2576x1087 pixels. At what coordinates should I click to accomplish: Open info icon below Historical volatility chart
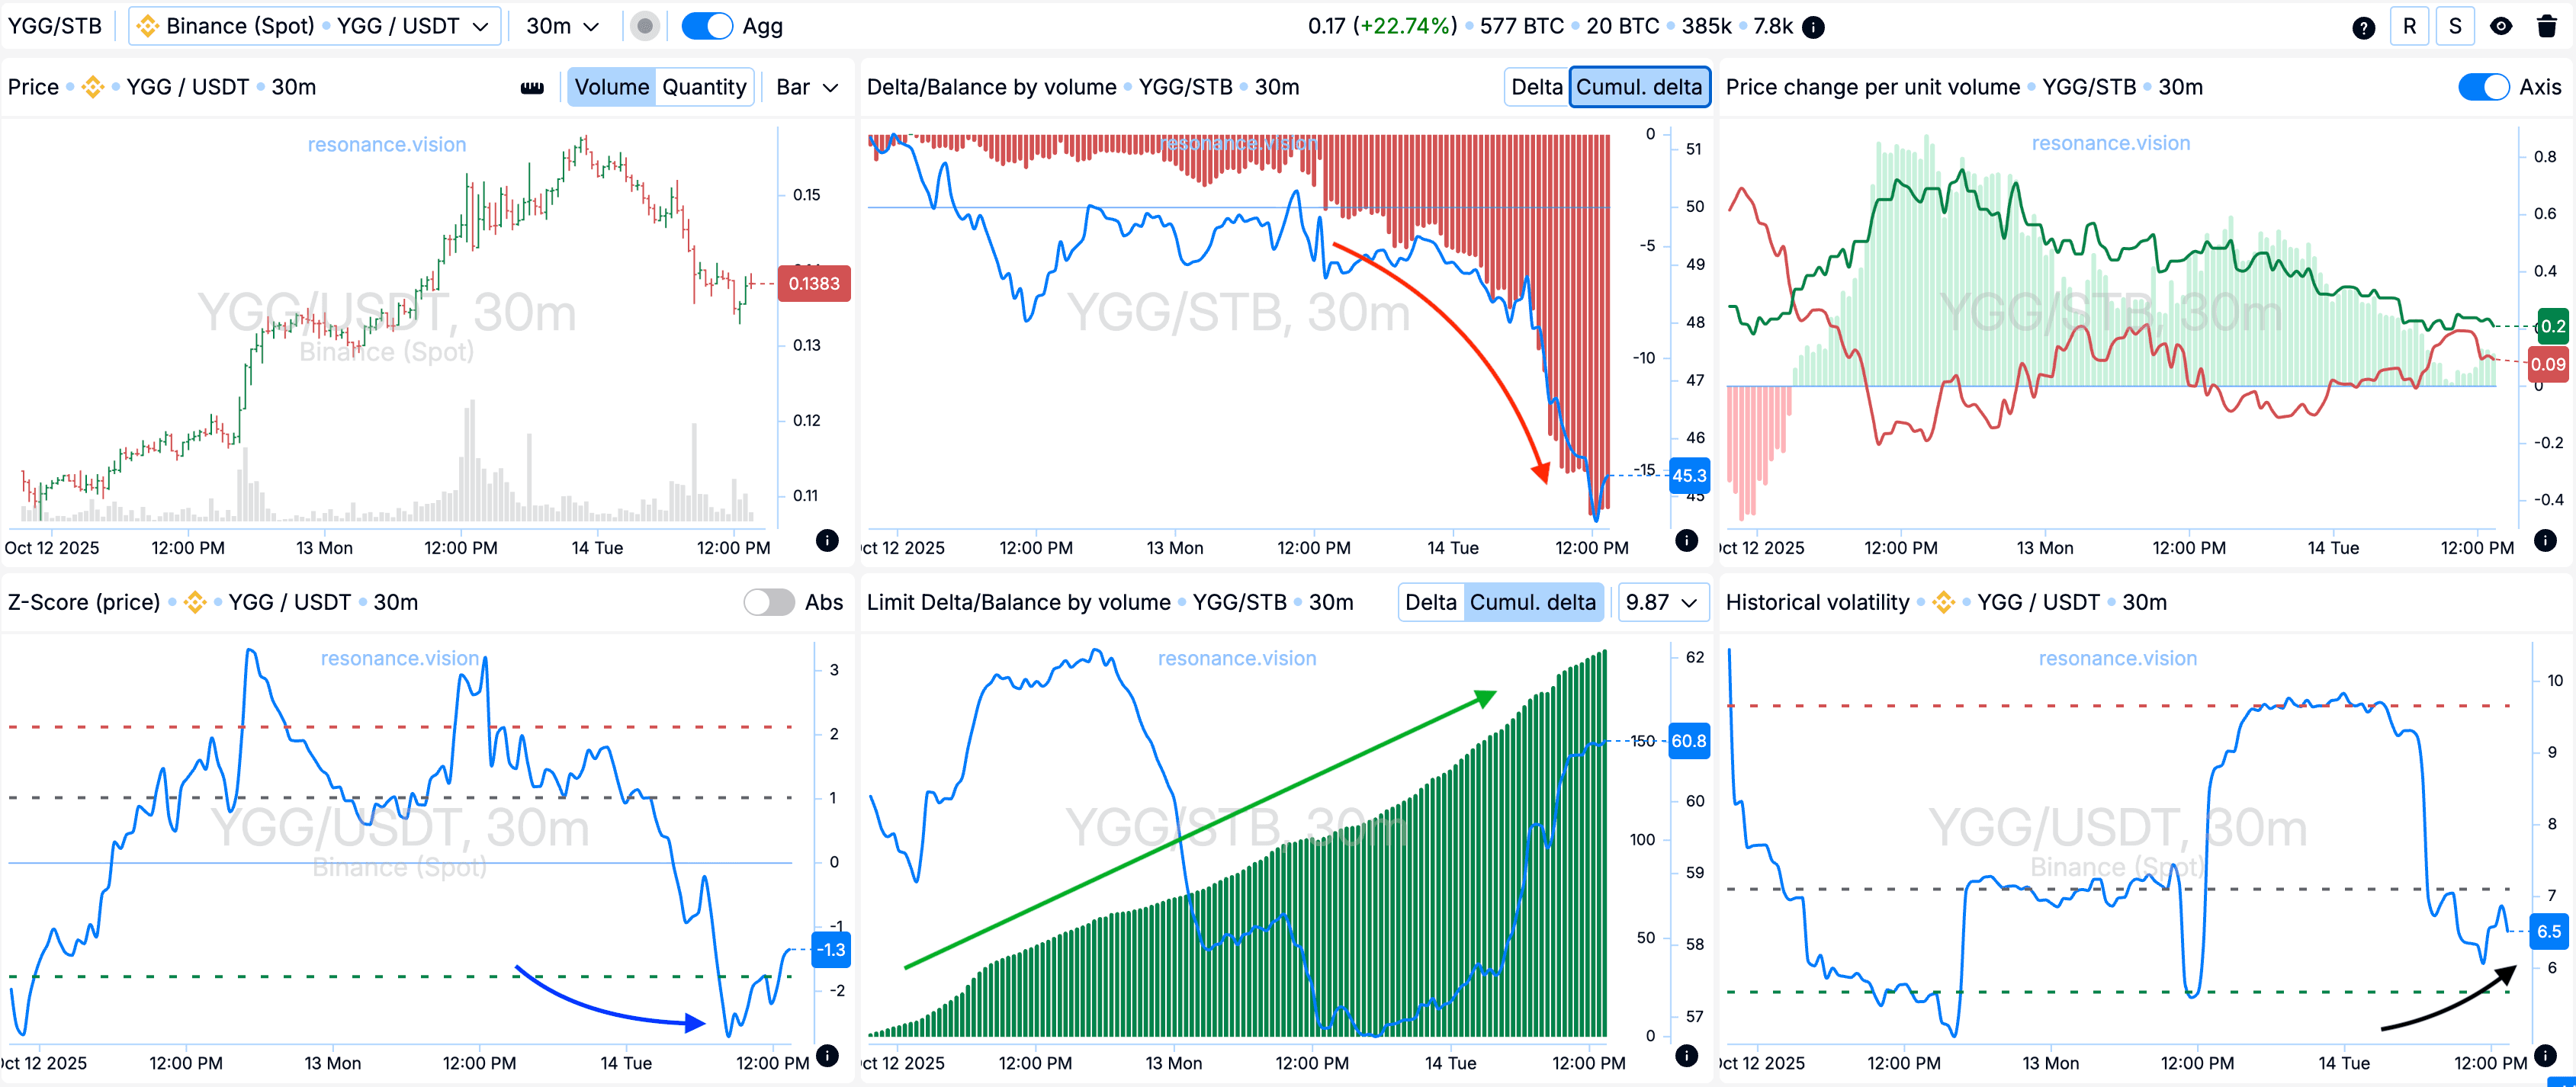pos(2545,1055)
